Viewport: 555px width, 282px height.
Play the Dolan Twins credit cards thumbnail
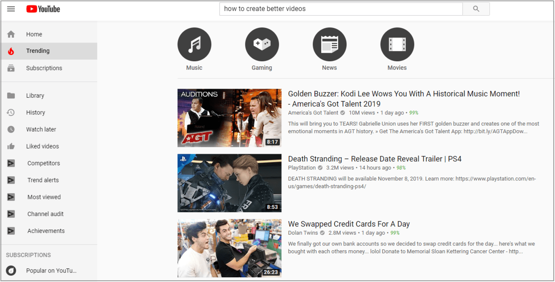tap(229, 248)
